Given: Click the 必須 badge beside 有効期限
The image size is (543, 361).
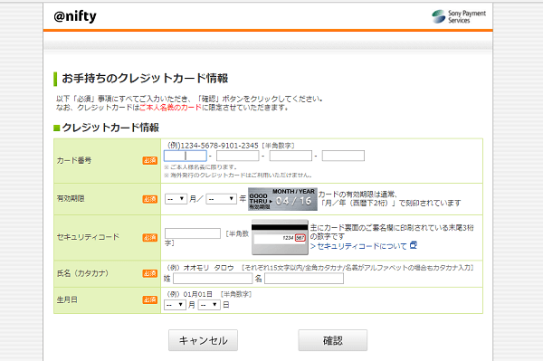Looking at the screenshot, I should pyautogui.click(x=150, y=199).
